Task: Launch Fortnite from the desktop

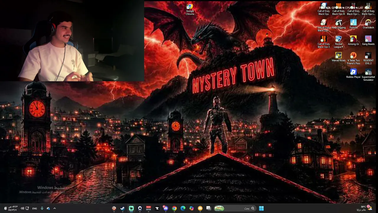Action: coord(353,24)
